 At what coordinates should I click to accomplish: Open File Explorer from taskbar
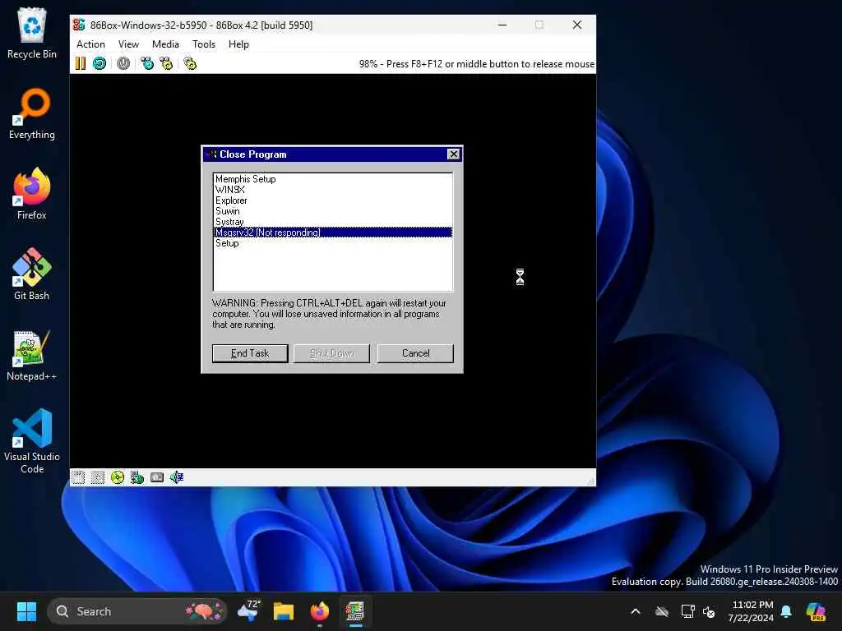tap(284, 611)
